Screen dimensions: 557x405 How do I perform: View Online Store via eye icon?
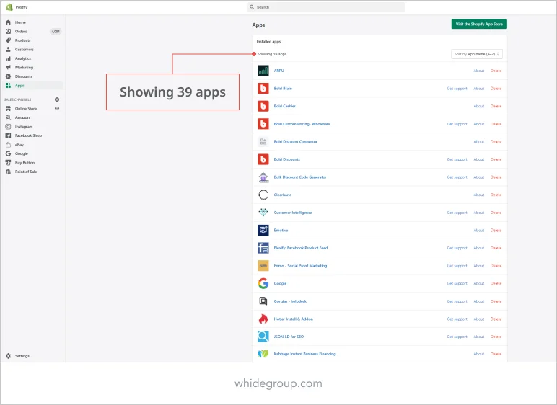[x=57, y=109]
